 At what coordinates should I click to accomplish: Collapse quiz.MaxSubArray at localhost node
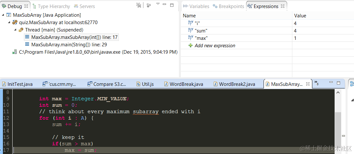(9, 23)
